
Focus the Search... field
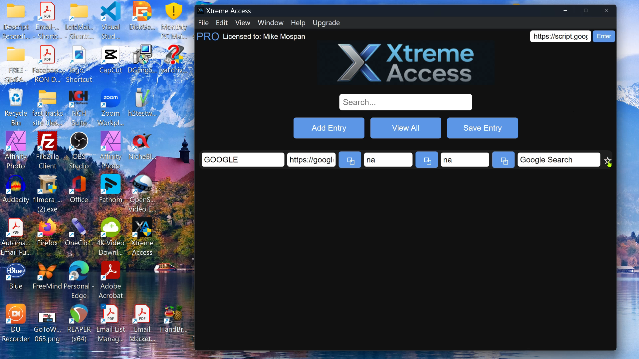point(406,102)
